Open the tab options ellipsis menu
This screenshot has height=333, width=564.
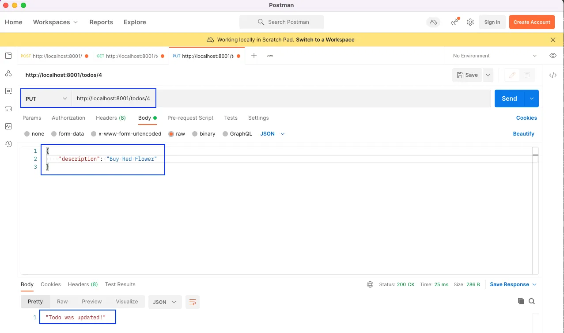point(270,56)
